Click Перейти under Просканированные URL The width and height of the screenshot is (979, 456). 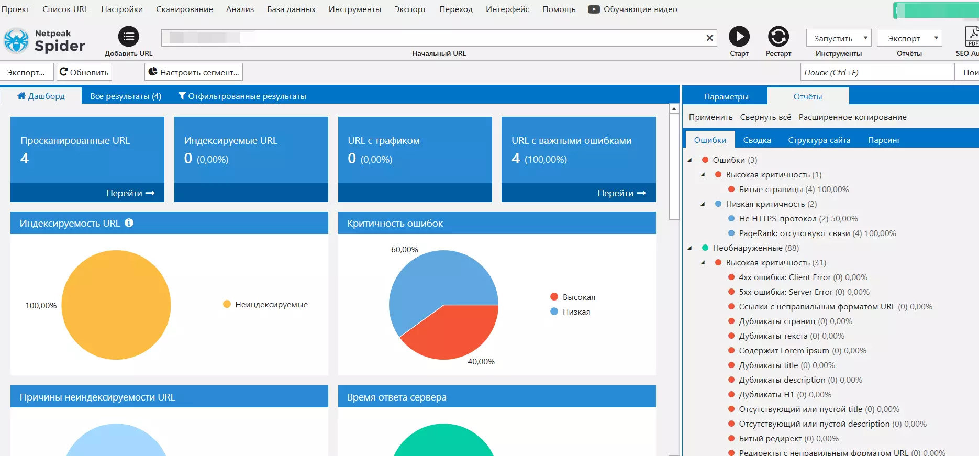130,193
